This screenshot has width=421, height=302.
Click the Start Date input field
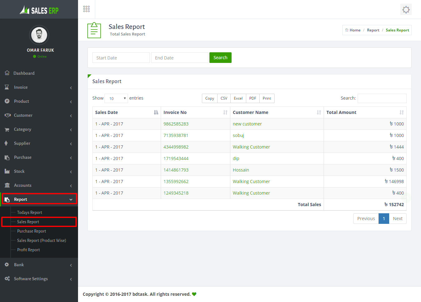point(121,58)
